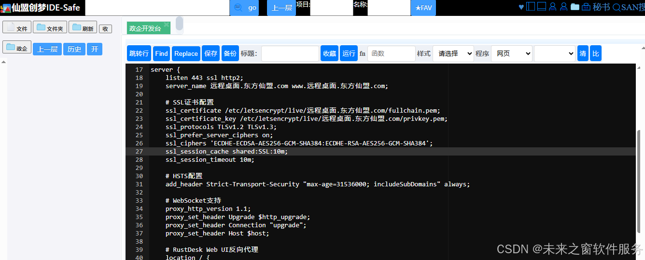Click the 'proxy_set_header Host $host;' line

(x=217, y=233)
